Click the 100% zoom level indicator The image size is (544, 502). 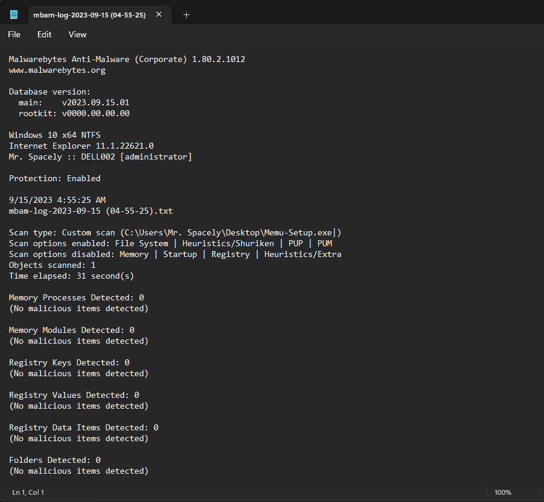(502, 492)
